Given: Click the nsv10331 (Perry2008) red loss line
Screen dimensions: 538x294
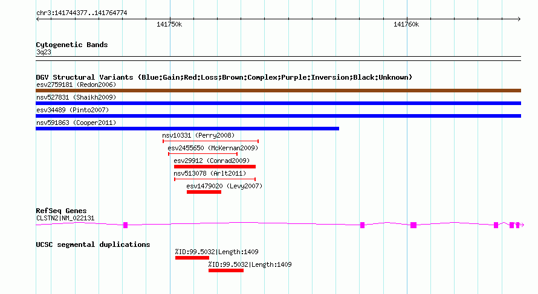Looking at the screenshot, I should [x=211, y=141].
